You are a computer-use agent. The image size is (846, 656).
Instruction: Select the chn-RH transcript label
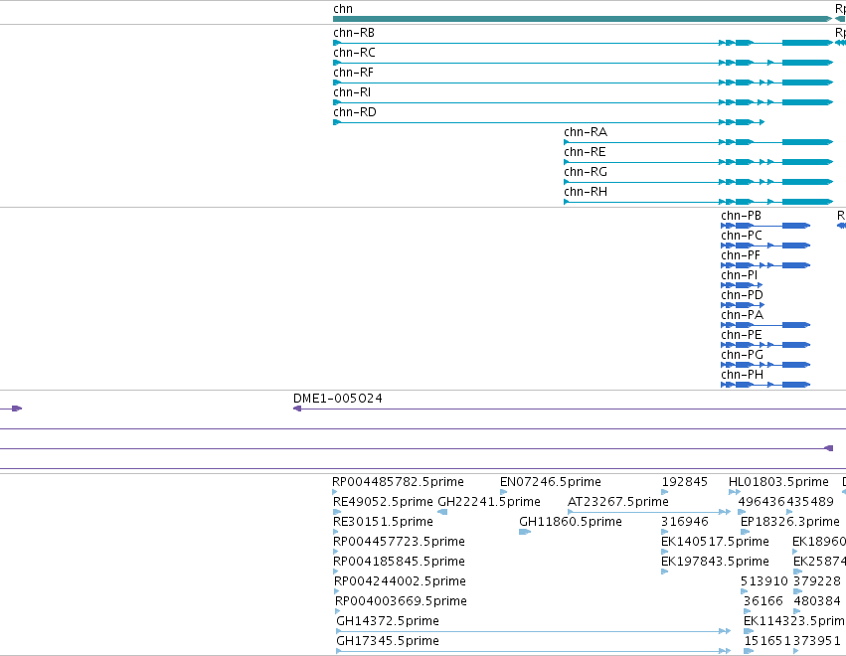click(586, 192)
